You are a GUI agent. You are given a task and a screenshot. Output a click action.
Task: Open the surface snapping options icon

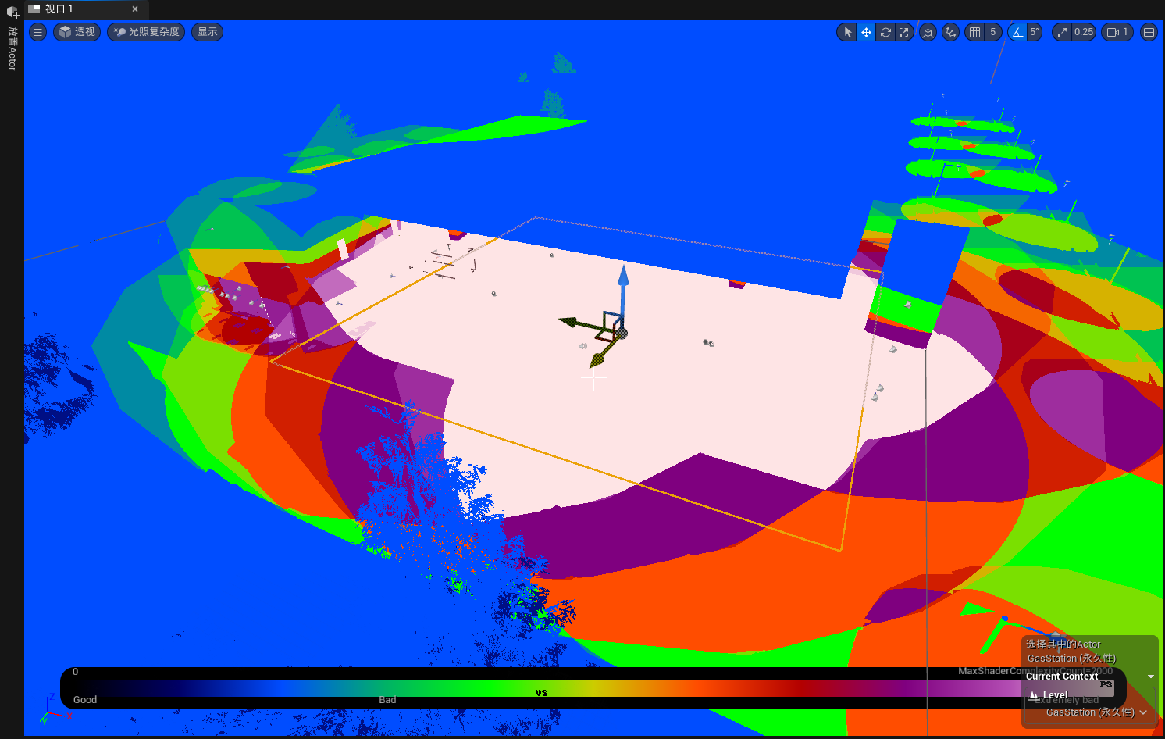[x=950, y=32]
